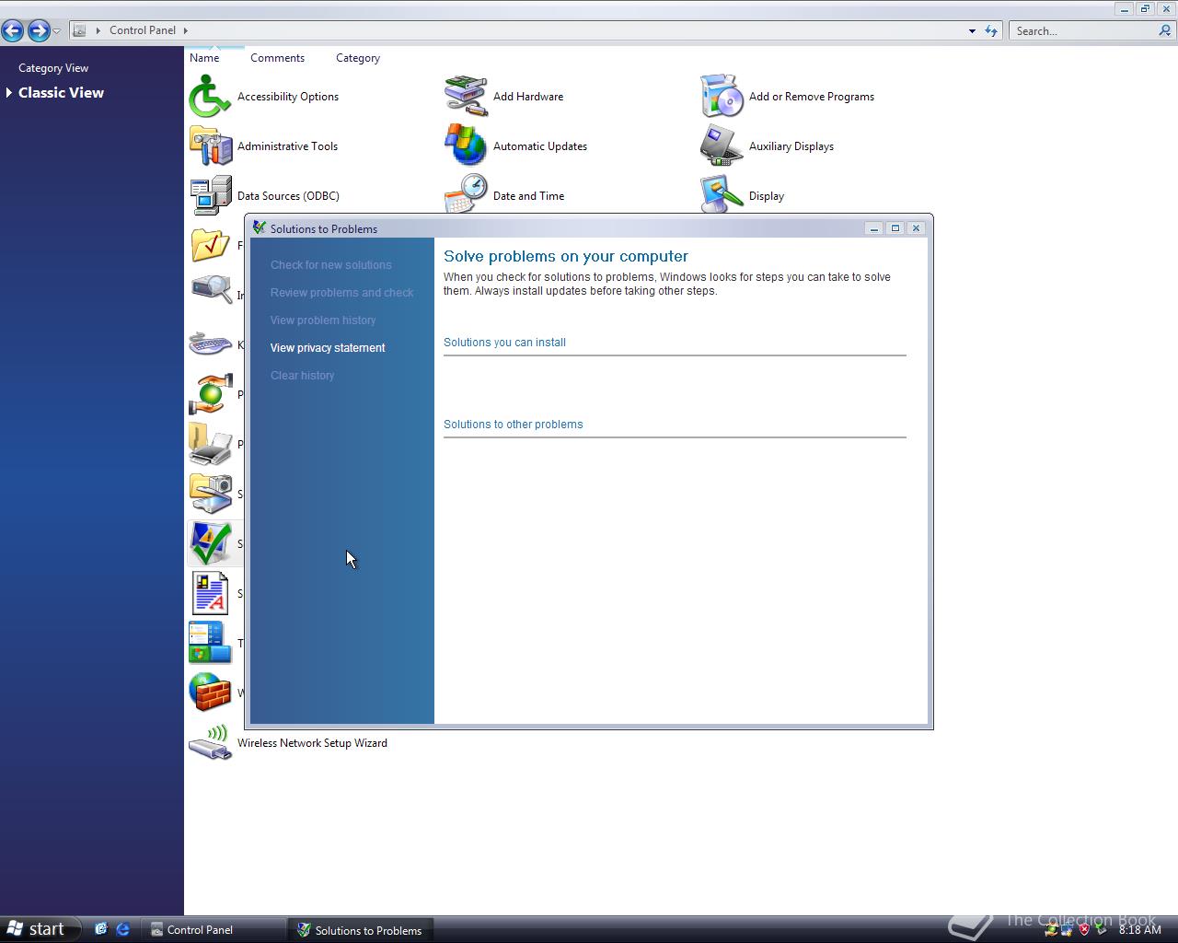The image size is (1178, 943).
Task: Click Wireless Network Setup Wizard label
Action: point(312,743)
